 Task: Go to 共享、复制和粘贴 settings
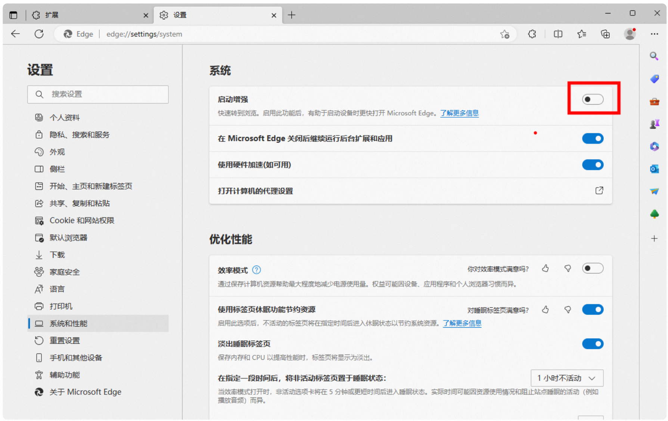[98, 204]
